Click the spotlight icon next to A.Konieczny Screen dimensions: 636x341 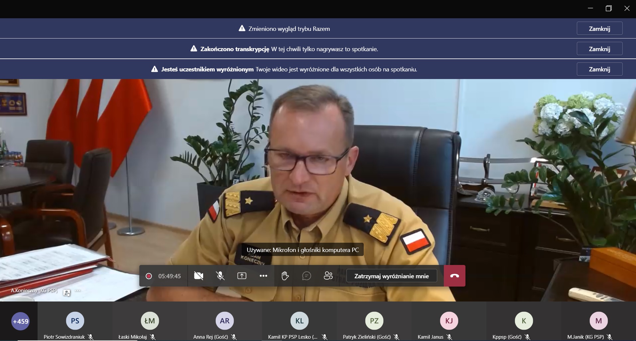[67, 293]
